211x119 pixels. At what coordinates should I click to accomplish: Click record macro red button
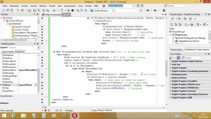45,110
